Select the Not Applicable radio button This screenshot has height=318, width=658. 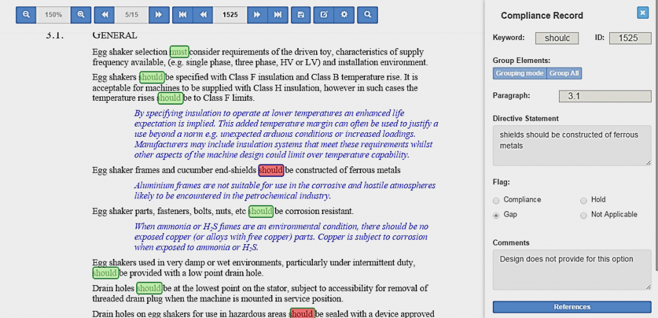(x=583, y=215)
